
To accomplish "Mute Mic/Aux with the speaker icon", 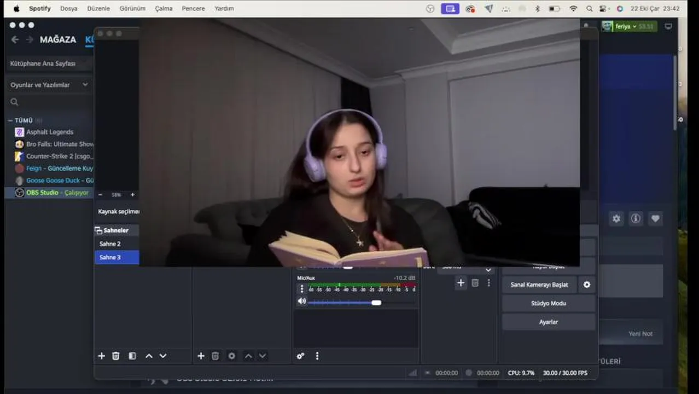I will [302, 301].
